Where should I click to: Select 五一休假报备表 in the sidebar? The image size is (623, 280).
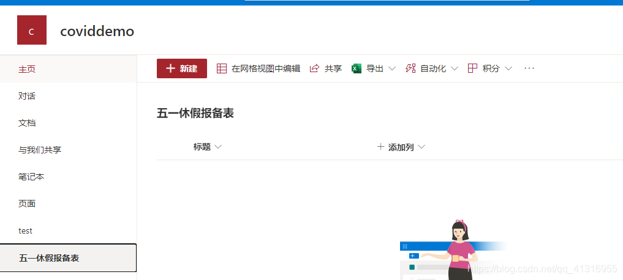pos(69,258)
